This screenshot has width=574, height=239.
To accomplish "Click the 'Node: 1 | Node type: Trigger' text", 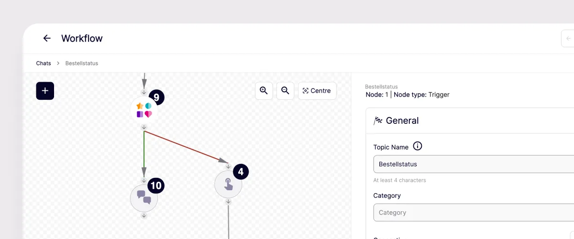I will 407,95.
